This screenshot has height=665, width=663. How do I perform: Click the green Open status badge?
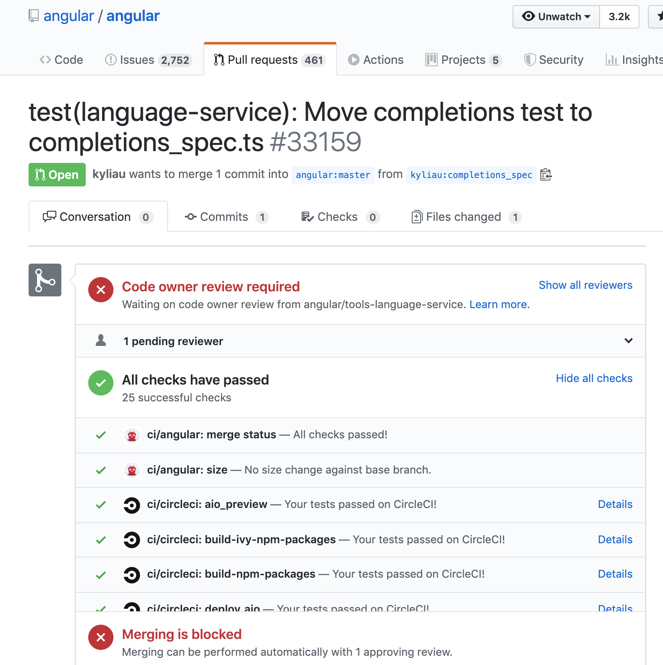[x=57, y=175]
